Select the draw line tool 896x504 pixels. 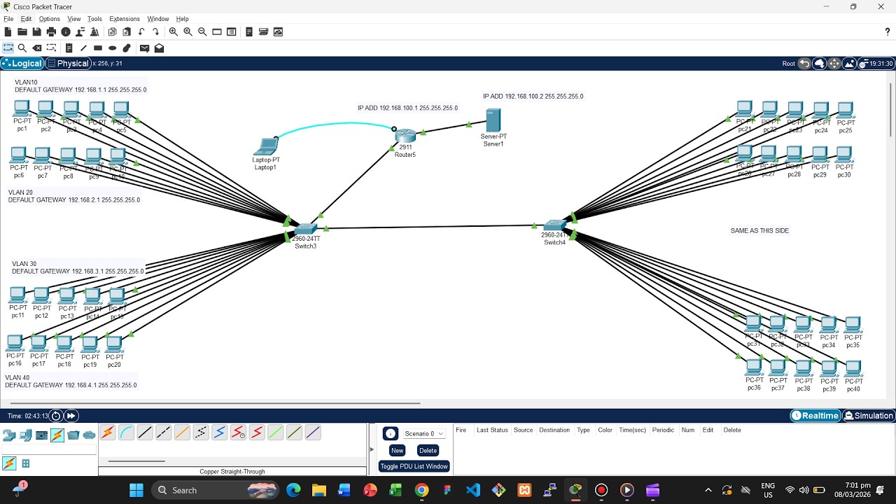[83, 48]
